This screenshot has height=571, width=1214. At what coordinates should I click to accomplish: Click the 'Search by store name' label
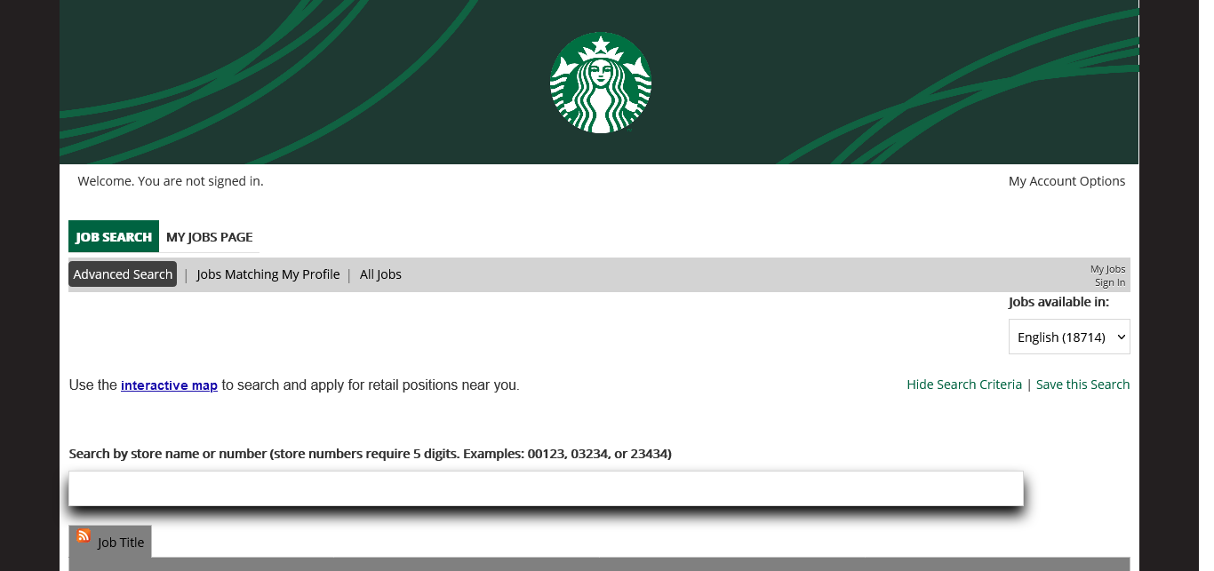click(370, 454)
